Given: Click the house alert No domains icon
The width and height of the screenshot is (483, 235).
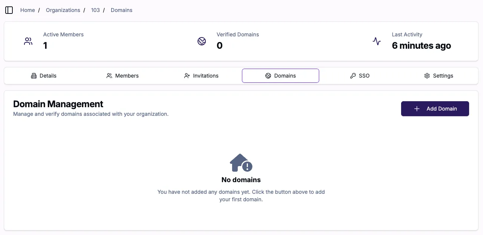Looking at the screenshot, I should pos(241,163).
